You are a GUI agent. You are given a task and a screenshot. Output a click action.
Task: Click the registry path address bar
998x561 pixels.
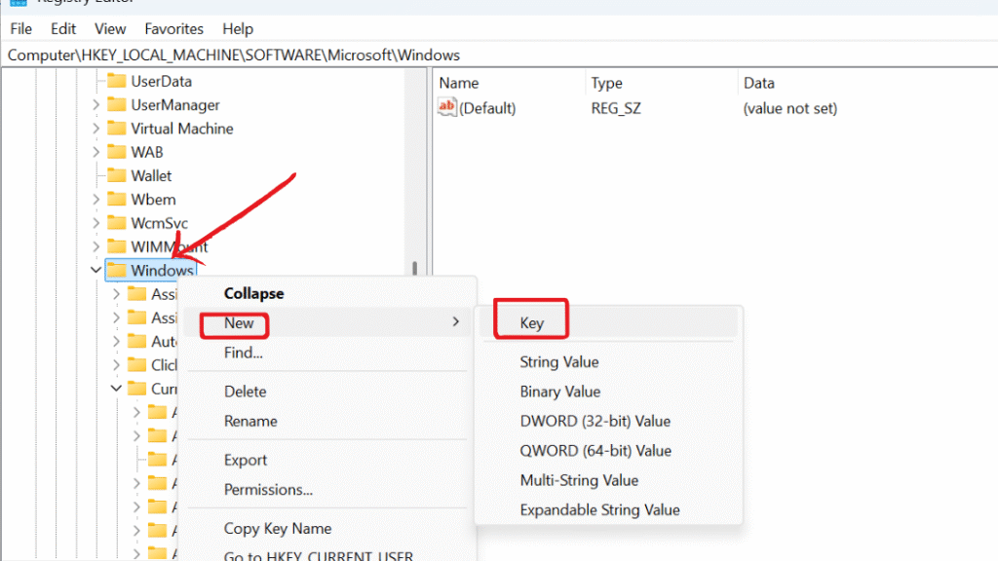(499, 55)
